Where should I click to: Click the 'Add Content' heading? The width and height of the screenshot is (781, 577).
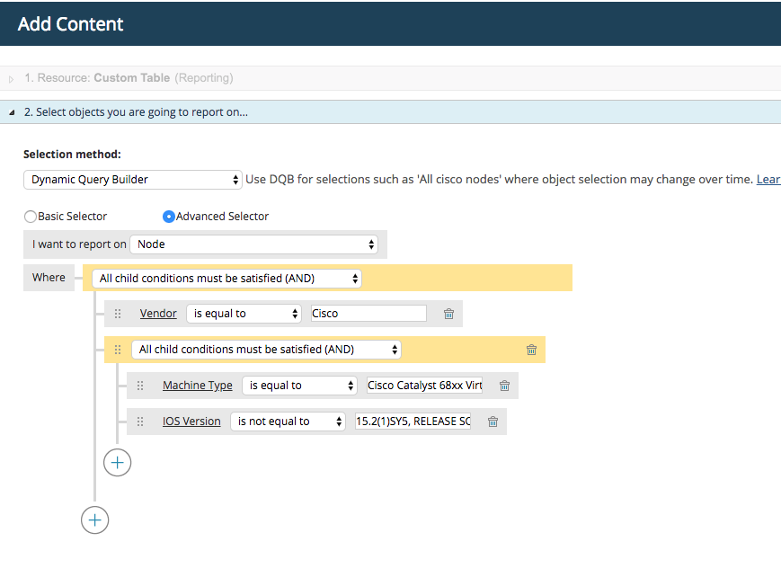point(71,24)
